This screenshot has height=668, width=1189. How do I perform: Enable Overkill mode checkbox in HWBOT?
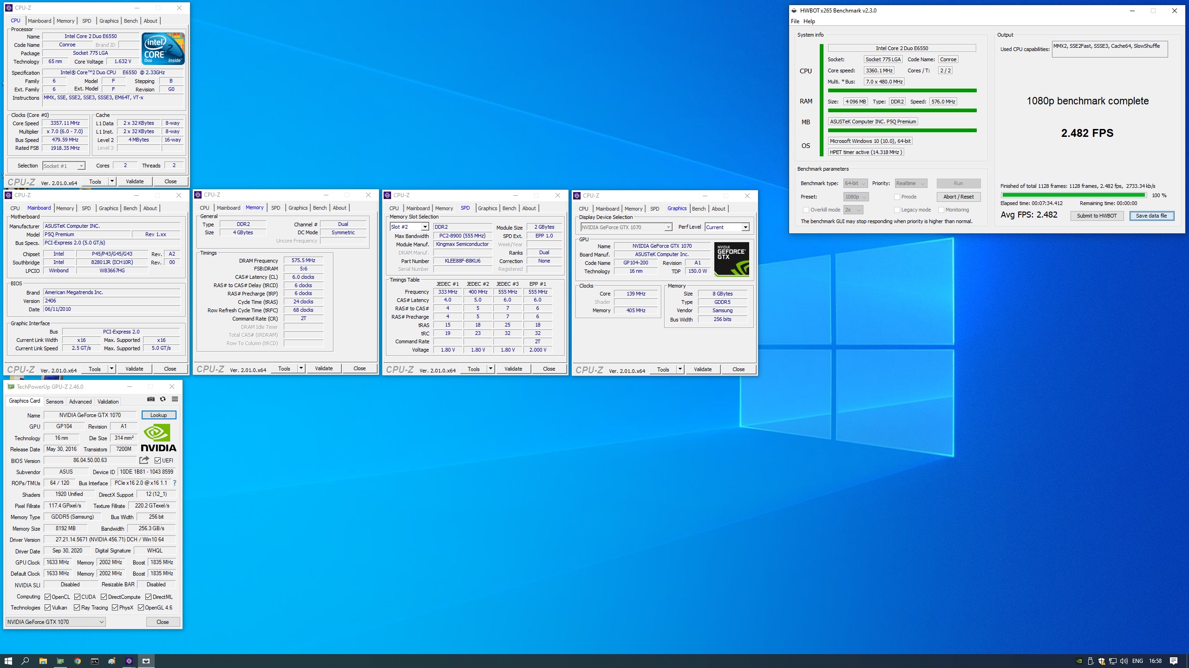[806, 210]
